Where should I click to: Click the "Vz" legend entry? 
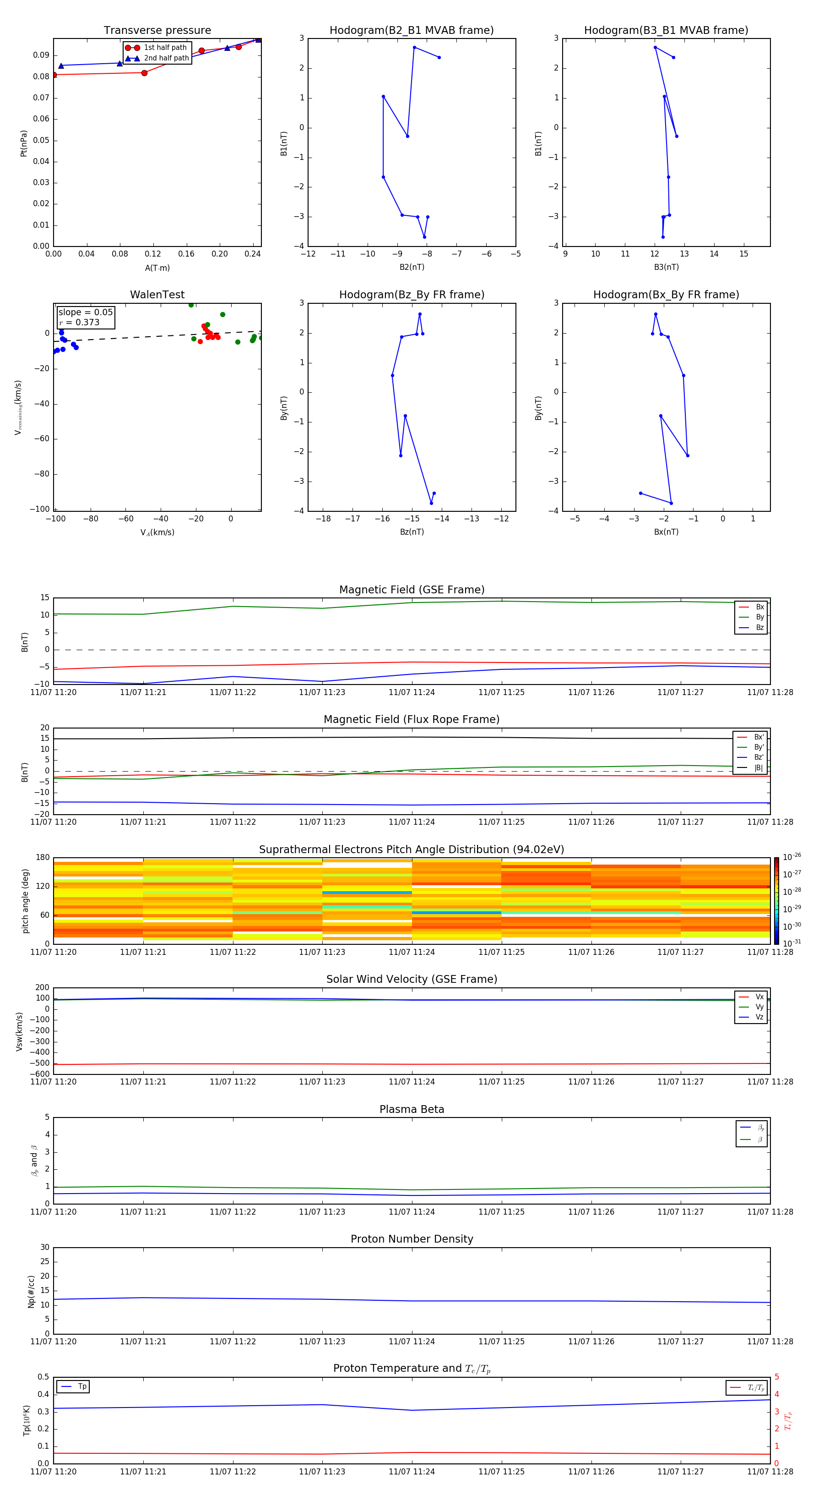coord(751,1017)
